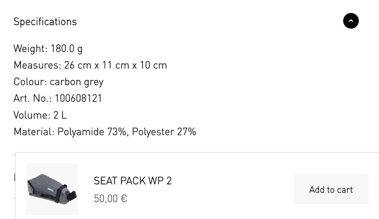Click the Material label
This screenshot has height=219, width=379.
point(34,132)
